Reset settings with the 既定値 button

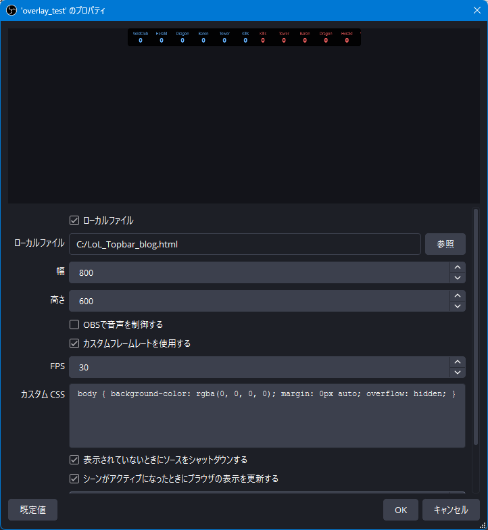point(32,510)
